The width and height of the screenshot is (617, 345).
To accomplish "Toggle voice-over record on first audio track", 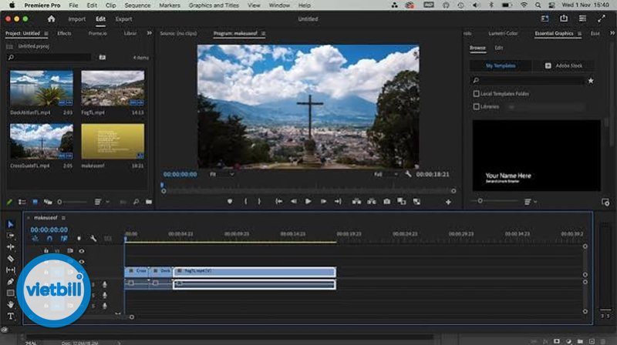I will tap(105, 284).
